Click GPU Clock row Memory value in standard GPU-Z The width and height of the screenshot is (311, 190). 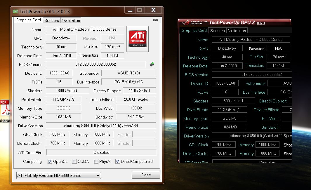pyautogui.click(x=102, y=134)
